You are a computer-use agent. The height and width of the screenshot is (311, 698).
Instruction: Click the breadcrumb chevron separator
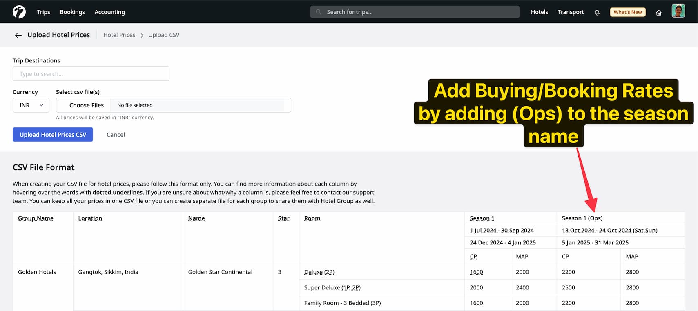coord(142,36)
